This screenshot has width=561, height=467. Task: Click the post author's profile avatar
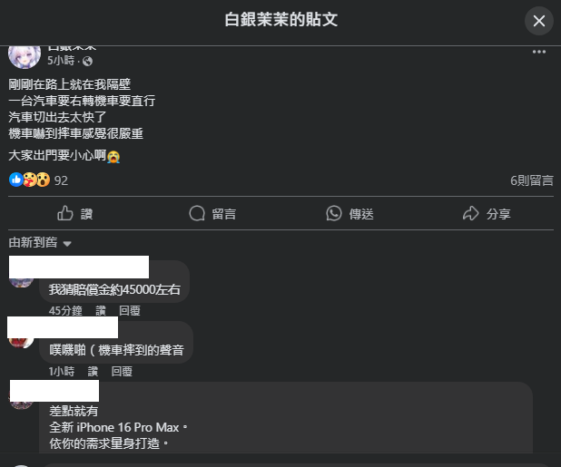click(x=25, y=57)
